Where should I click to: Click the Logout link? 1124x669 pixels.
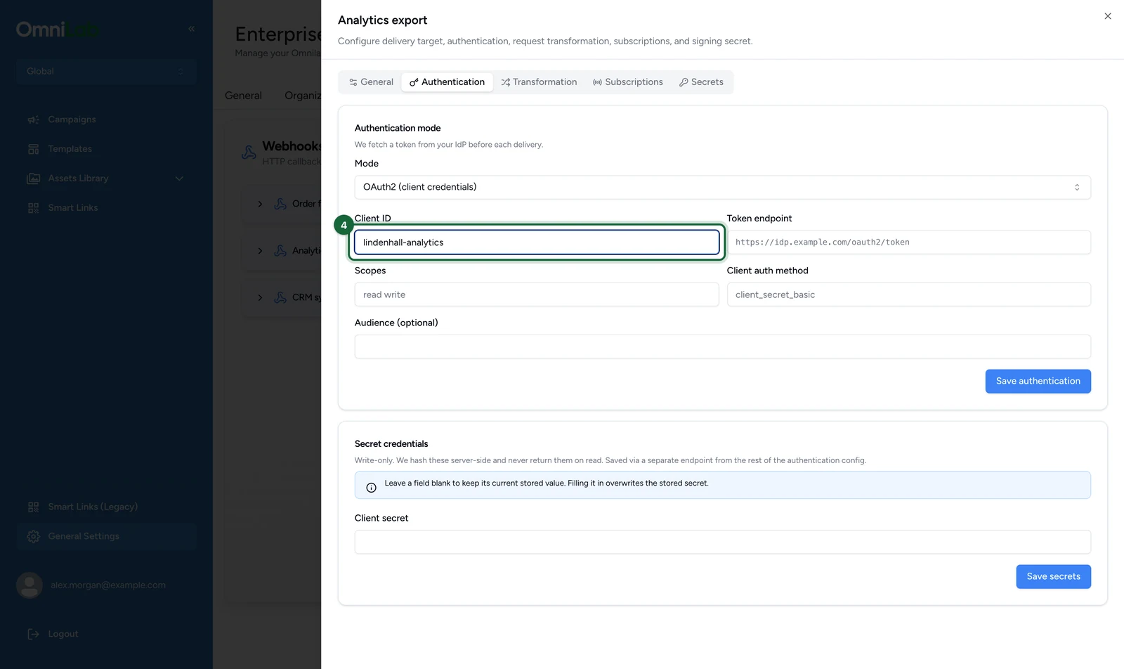[63, 634]
